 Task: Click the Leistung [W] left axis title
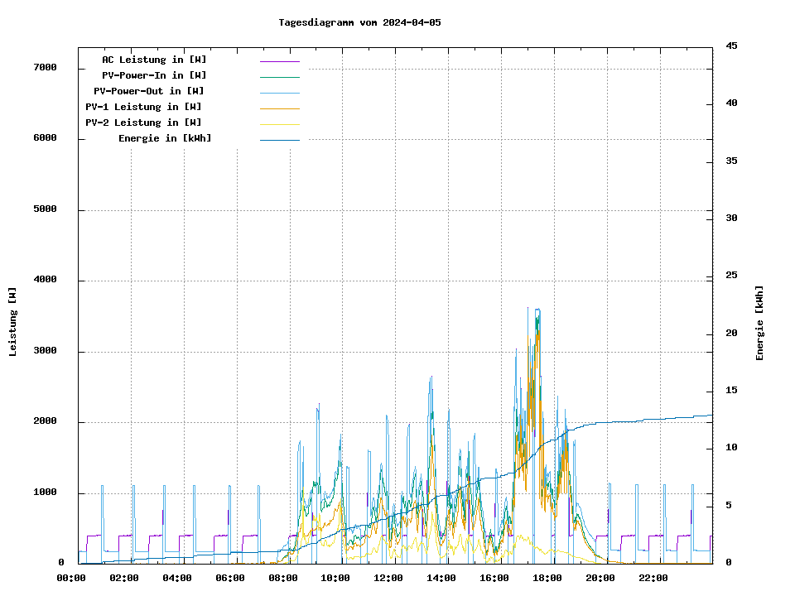coord(12,322)
